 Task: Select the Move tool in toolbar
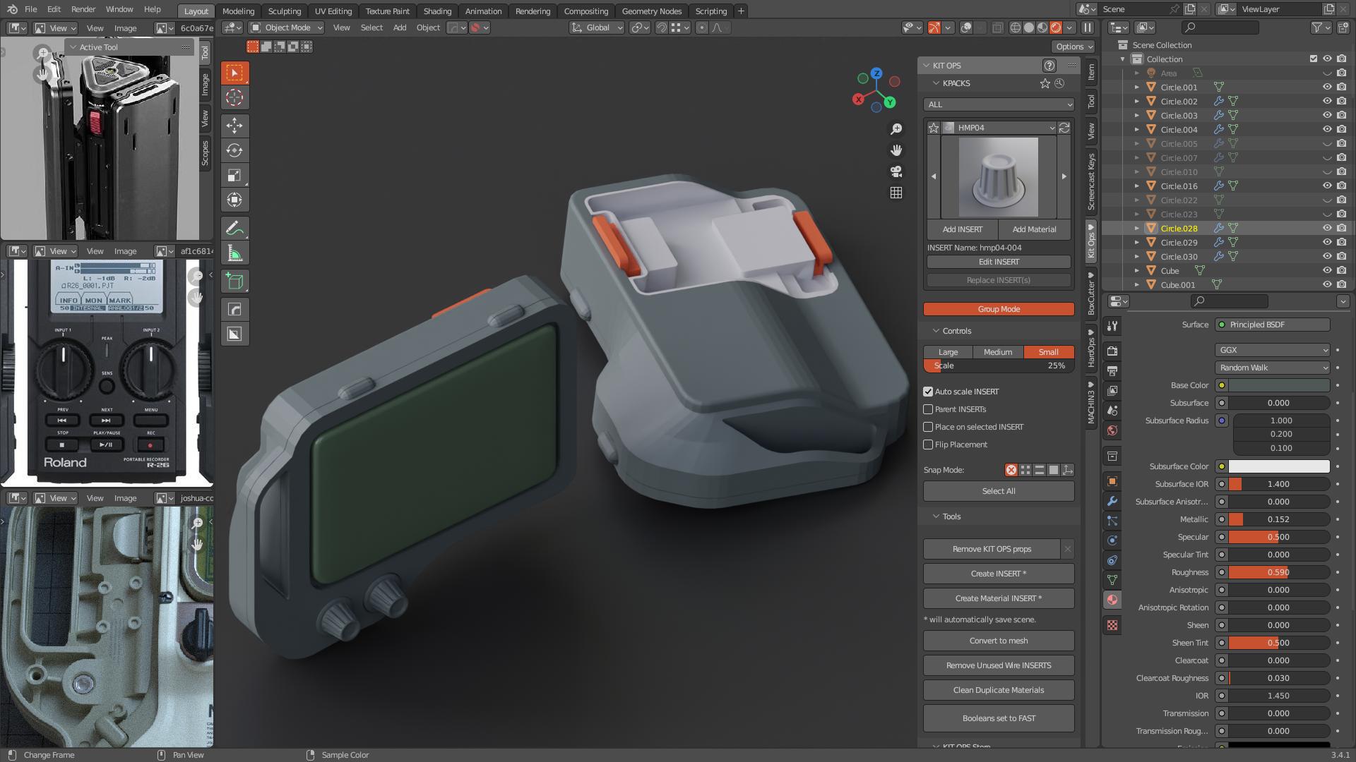[x=234, y=126]
